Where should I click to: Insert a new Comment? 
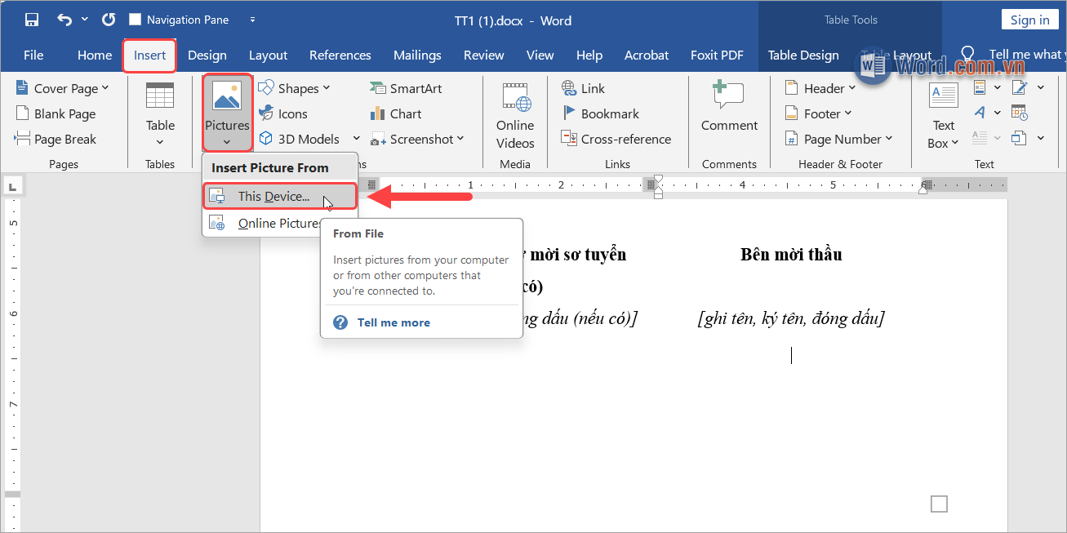[x=729, y=106]
